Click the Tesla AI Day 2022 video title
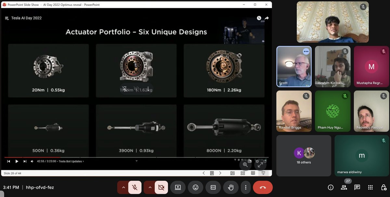Image resolution: width=390 pixels, height=197 pixels. coord(26,18)
